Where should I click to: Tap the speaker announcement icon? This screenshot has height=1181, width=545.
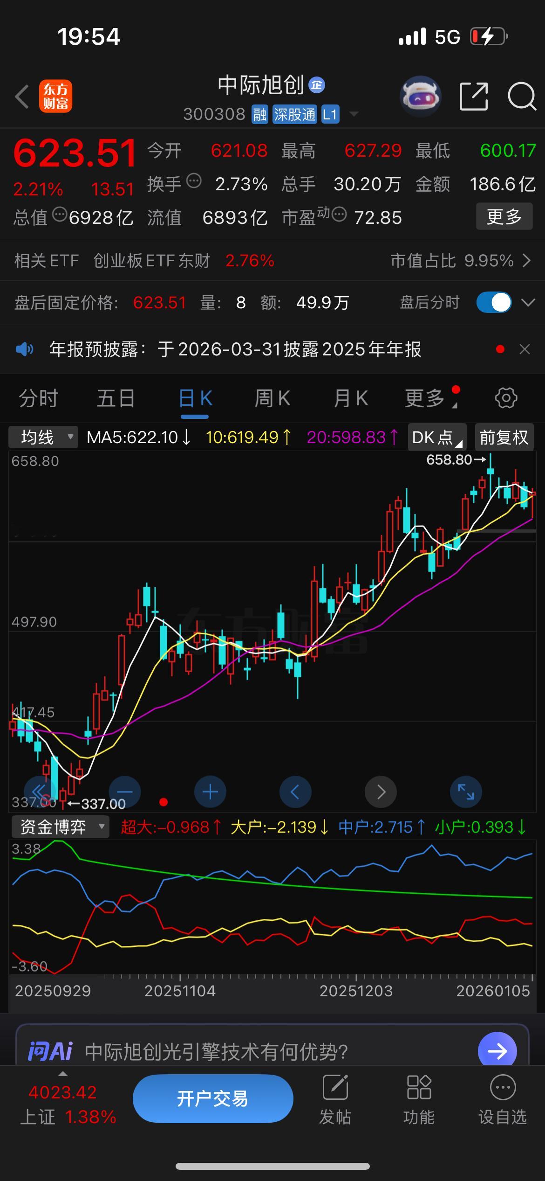click(x=25, y=349)
